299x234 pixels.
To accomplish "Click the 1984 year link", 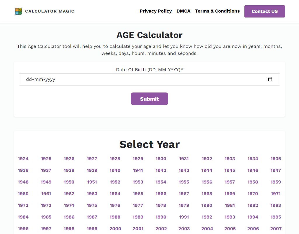I will tap(23, 217).
